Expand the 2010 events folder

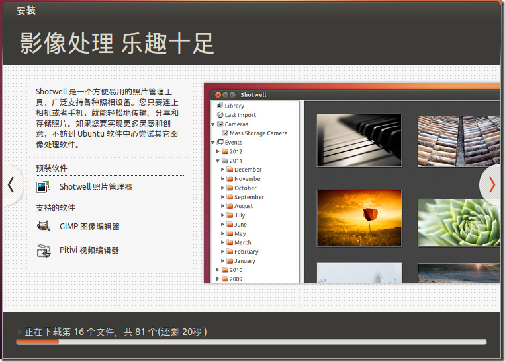tap(218, 270)
